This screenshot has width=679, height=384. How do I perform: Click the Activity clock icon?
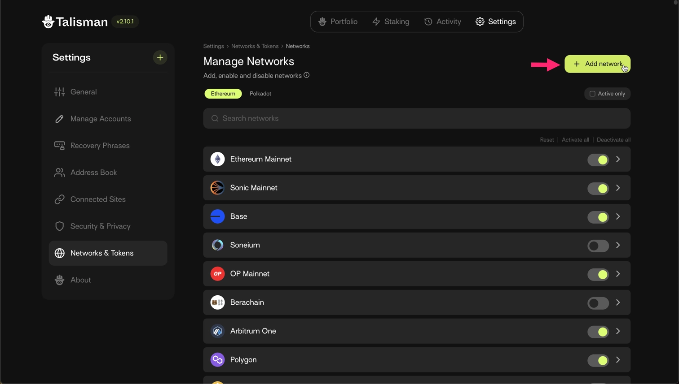click(428, 22)
